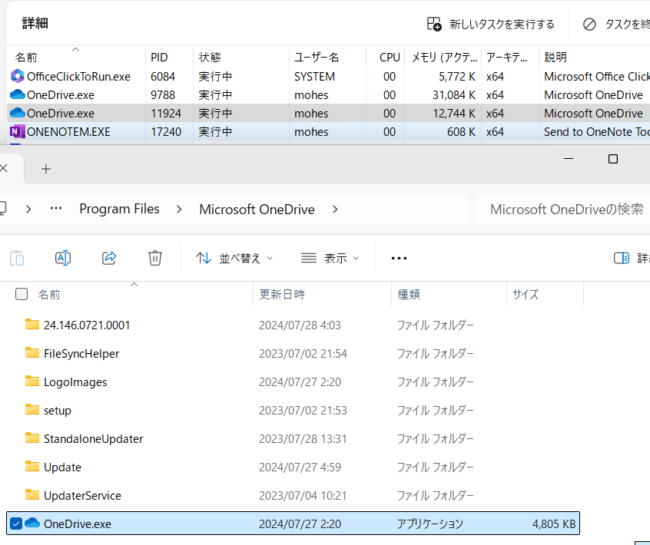The width and height of the screenshot is (650, 545).
Task: Sort Task Manager by the CPU column
Action: pos(386,57)
